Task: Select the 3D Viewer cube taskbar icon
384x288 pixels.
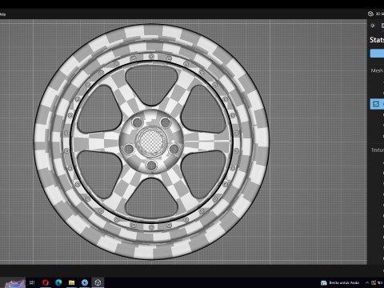Action: [98, 282]
